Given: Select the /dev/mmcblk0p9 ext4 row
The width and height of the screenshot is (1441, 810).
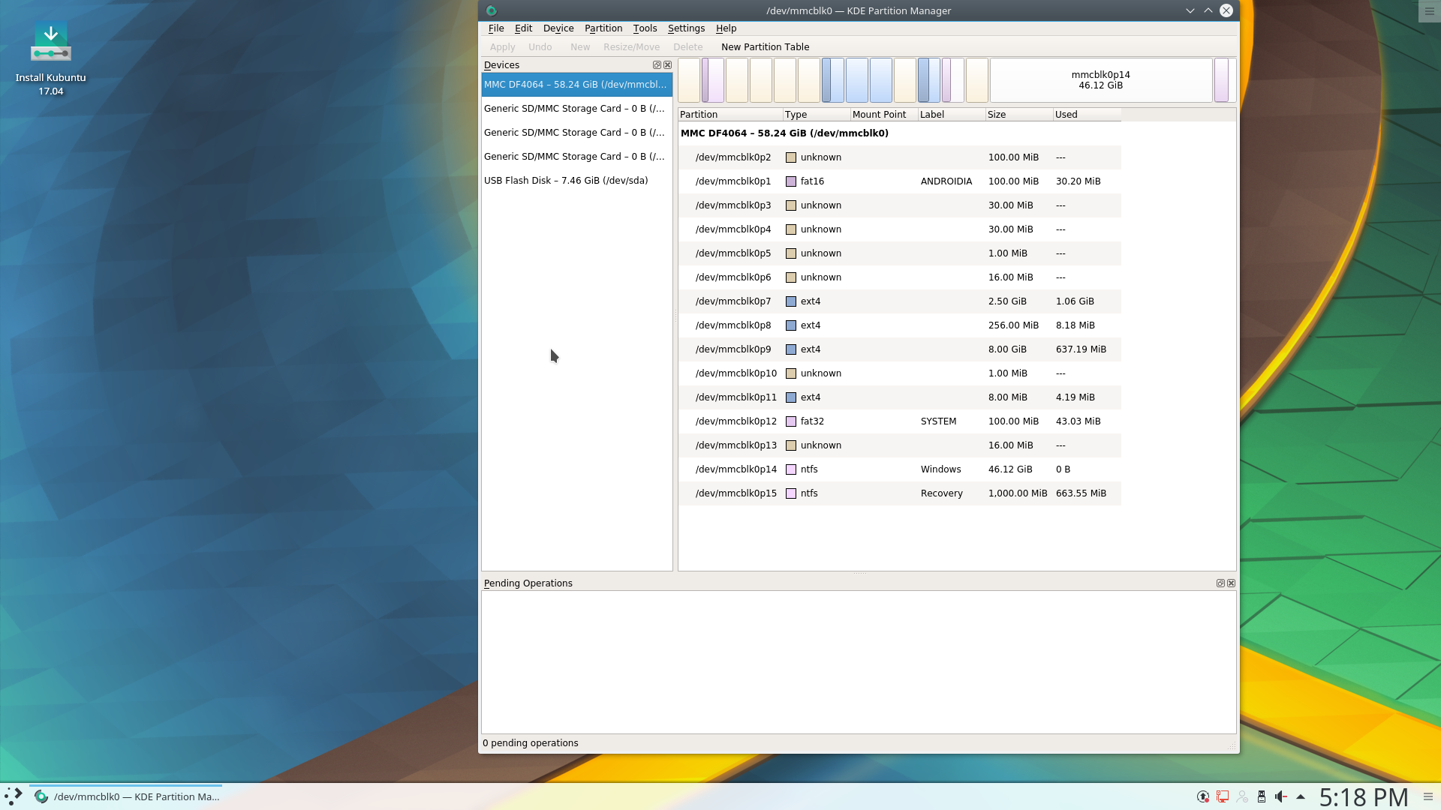Looking at the screenshot, I should click(x=899, y=349).
